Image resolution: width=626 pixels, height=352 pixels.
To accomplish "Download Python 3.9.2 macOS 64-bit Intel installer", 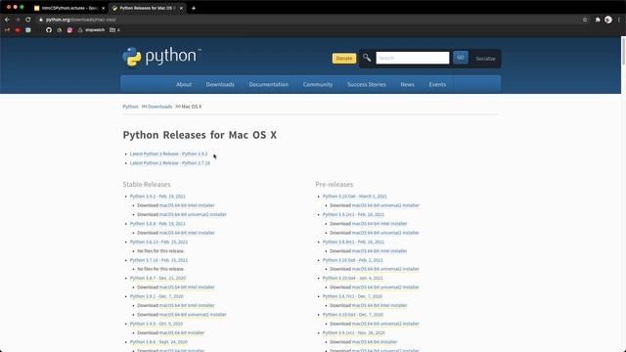I will pos(187,205).
